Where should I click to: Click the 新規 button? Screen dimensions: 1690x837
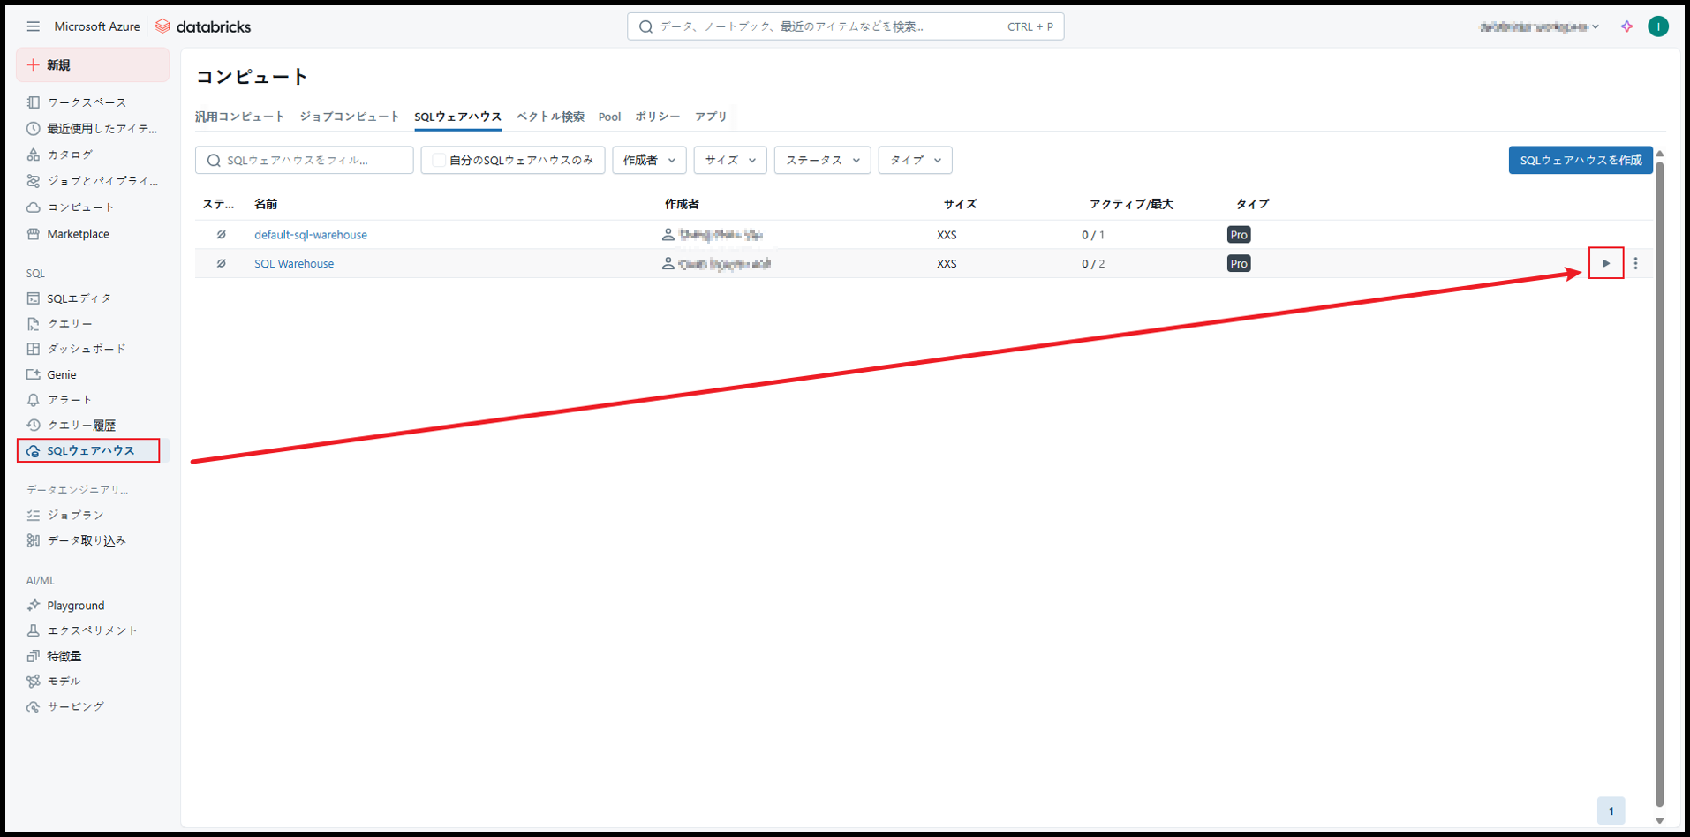[93, 65]
